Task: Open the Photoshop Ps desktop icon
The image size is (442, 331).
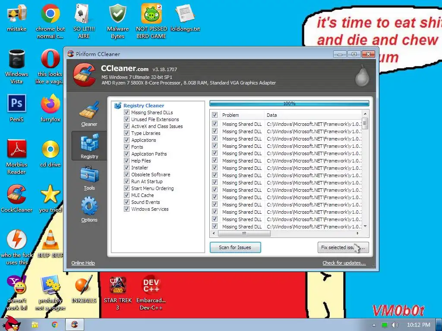Action: point(17,108)
